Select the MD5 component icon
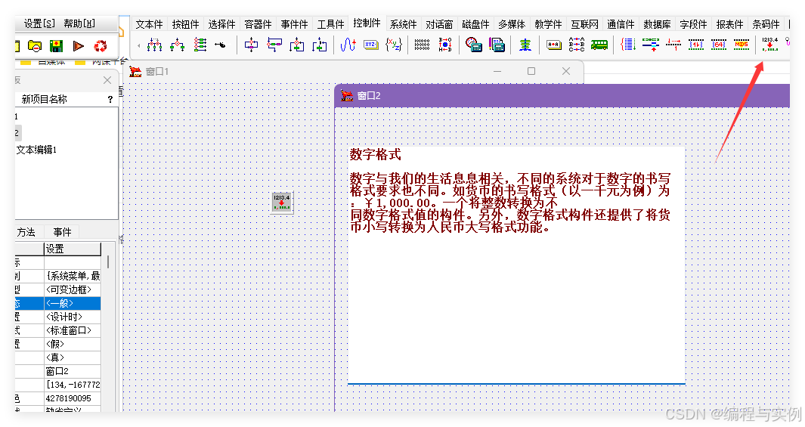 [x=741, y=45]
